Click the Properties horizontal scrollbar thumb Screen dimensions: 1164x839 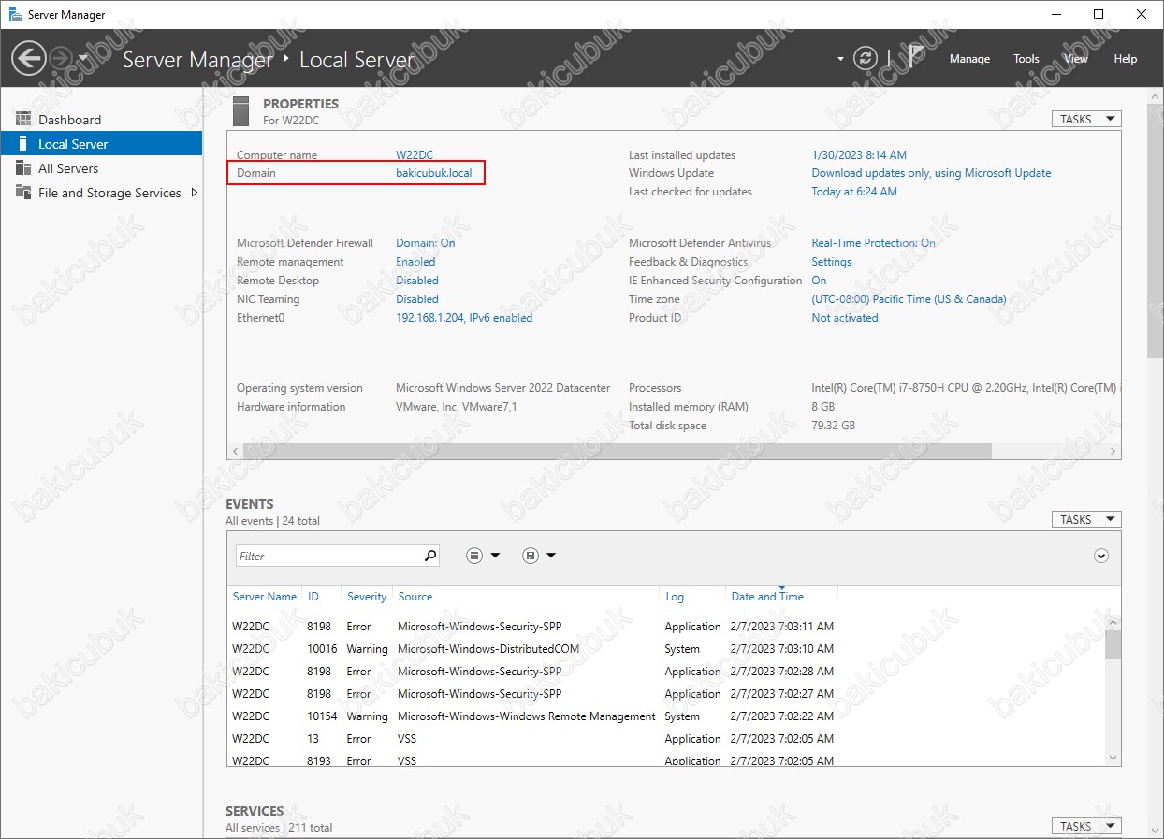pyautogui.click(x=616, y=451)
